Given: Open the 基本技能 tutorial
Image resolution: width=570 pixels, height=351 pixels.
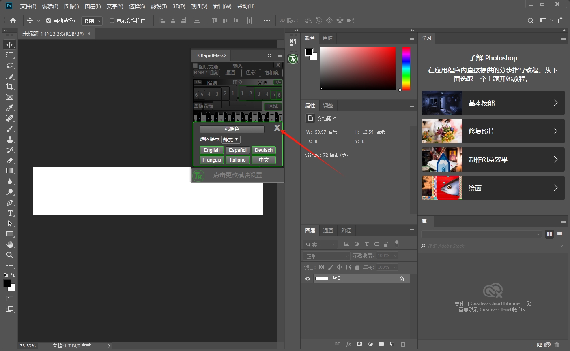Looking at the screenshot, I should coord(493,103).
